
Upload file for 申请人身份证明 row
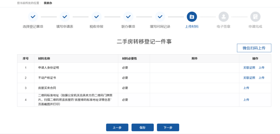(261, 68)
